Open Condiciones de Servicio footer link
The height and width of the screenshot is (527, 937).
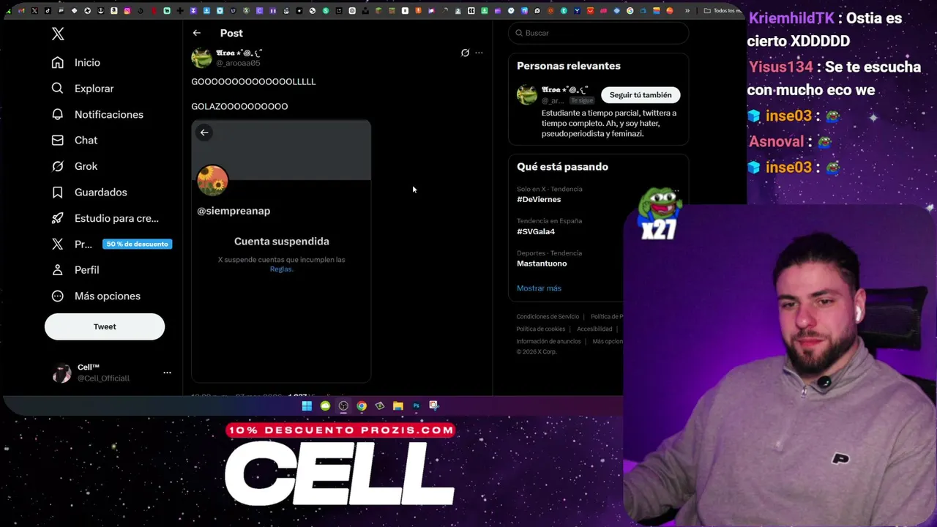click(548, 317)
